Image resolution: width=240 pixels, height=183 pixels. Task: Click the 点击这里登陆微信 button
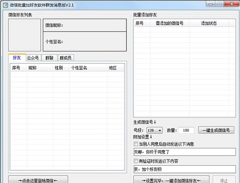coord(38,180)
